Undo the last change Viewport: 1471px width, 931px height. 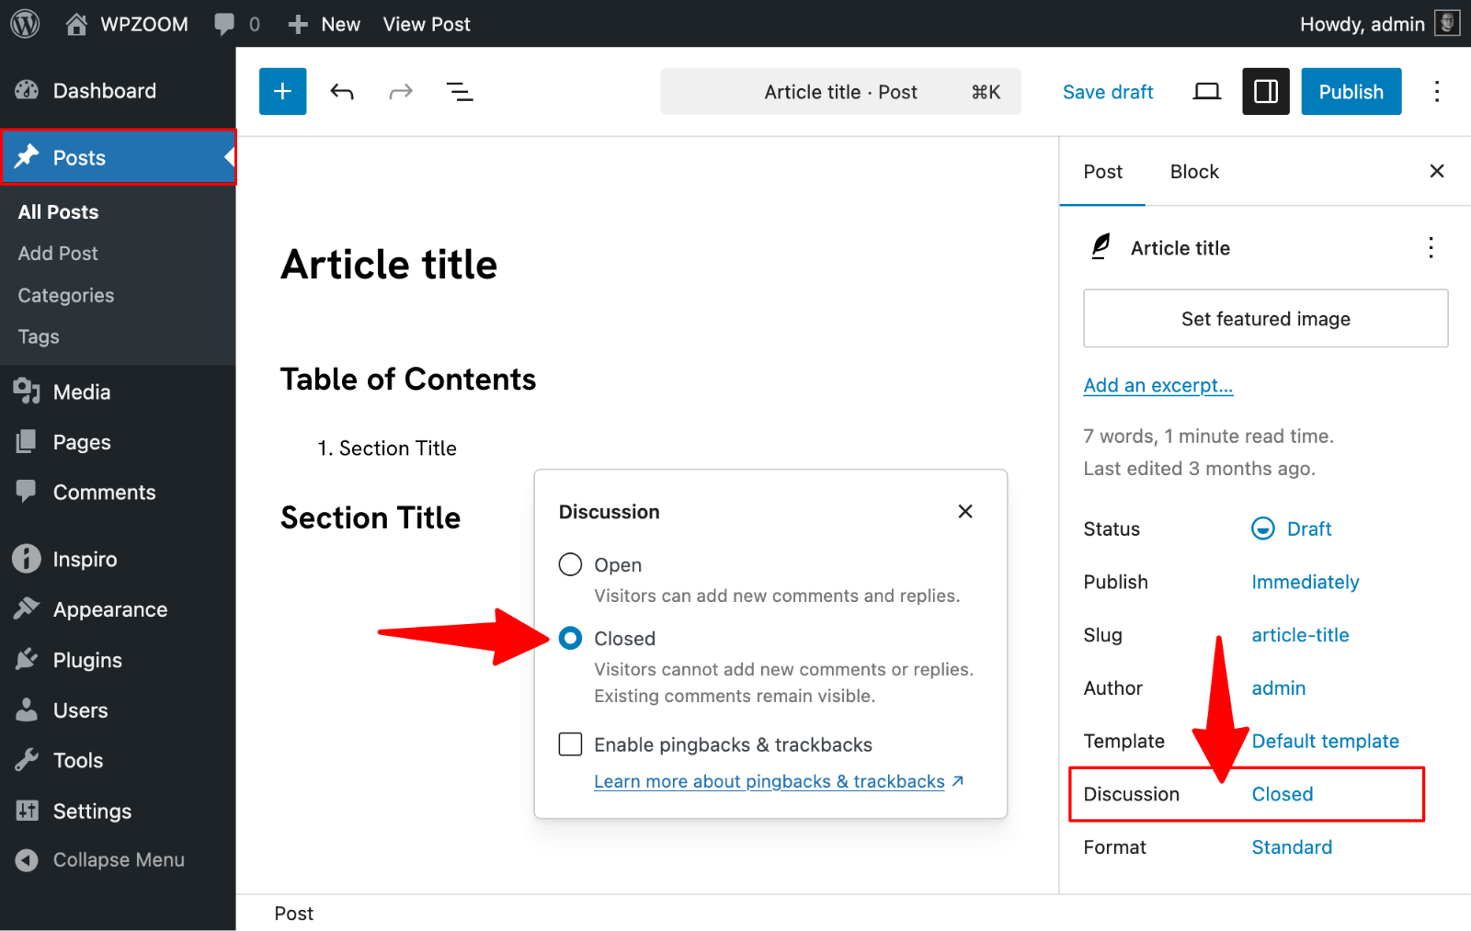click(342, 91)
